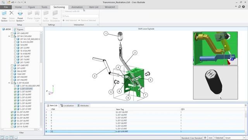The height and width of the screenshot is (140, 248).
Task: Select the Figures panel tab
Action: [19, 30]
